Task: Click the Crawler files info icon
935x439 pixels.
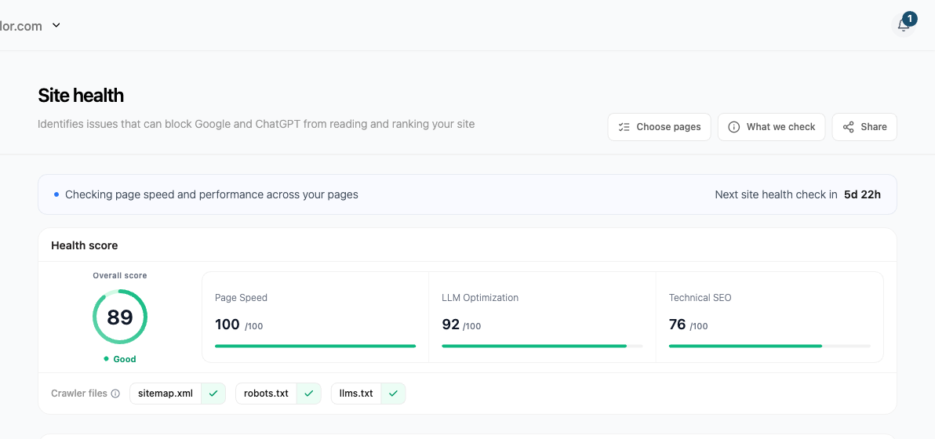Action: click(x=115, y=394)
